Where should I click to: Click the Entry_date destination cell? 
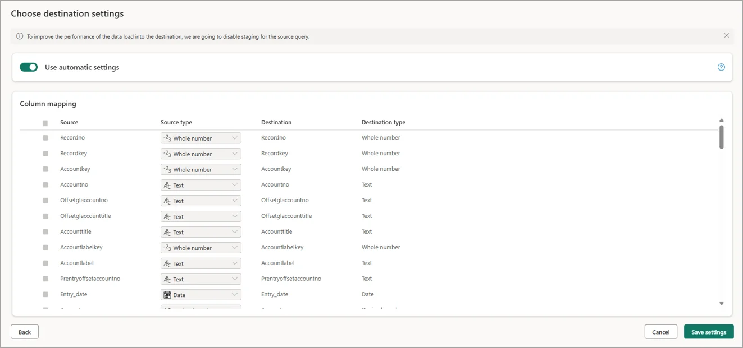[x=275, y=294]
